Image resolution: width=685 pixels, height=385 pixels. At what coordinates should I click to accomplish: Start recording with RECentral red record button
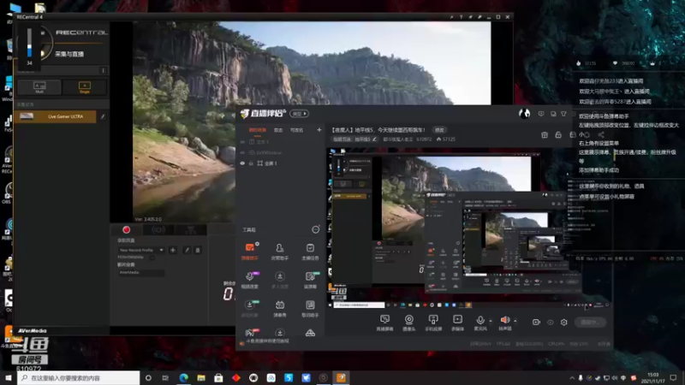[x=126, y=229]
